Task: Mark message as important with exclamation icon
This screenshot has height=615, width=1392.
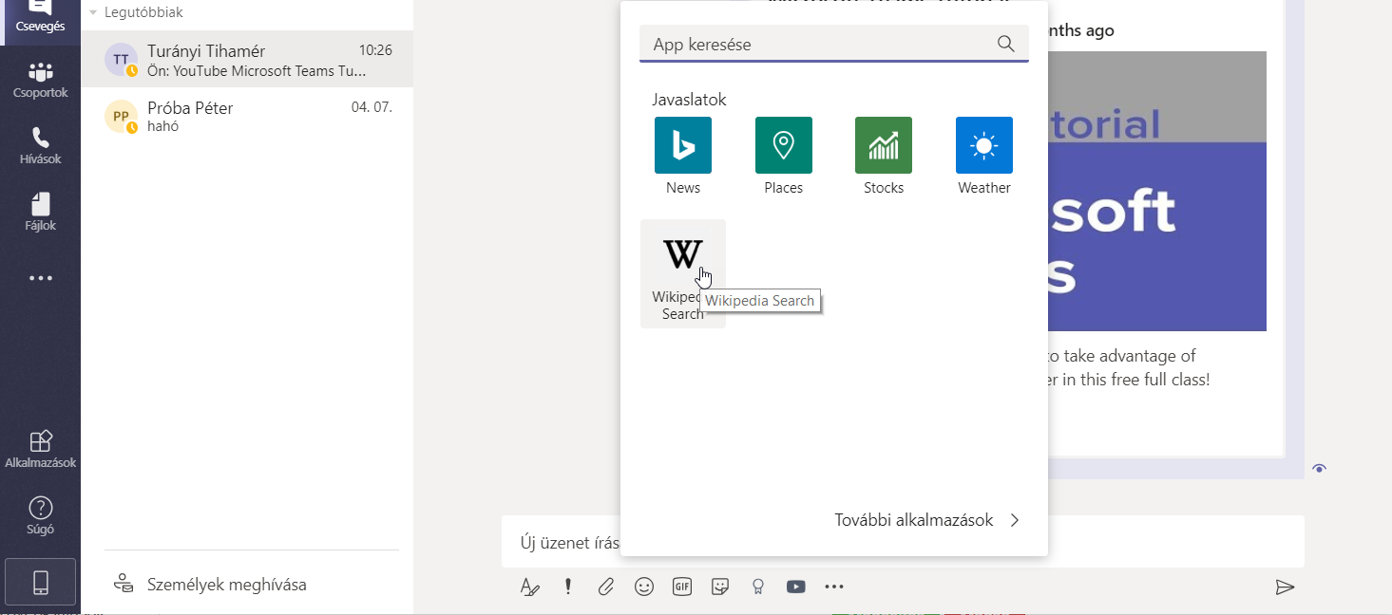Action: (x=568, y=587)
